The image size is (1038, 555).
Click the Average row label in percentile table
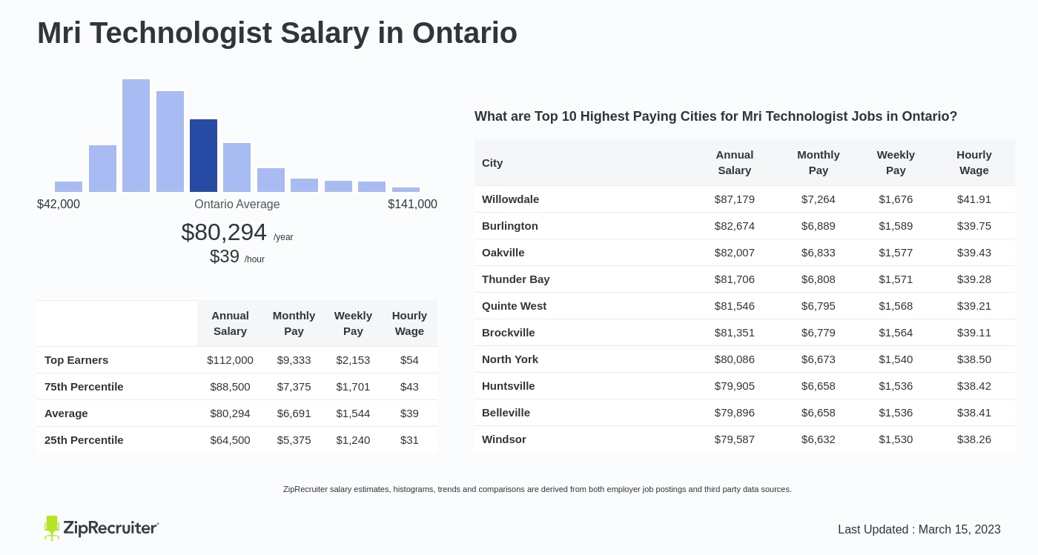click(66, 413)
